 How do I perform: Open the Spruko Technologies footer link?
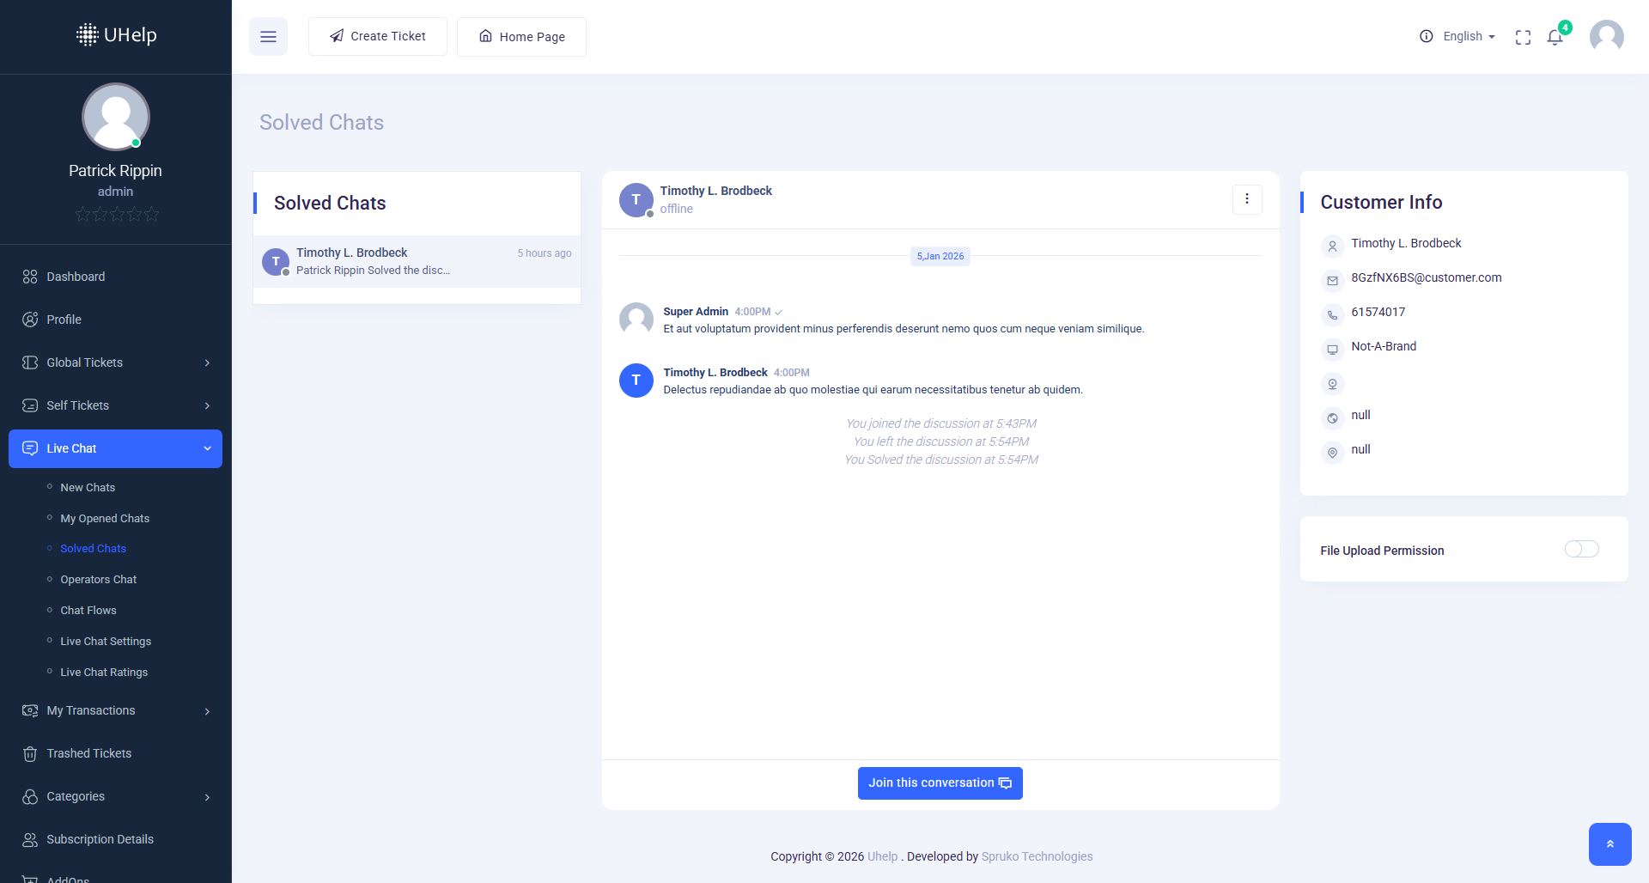1037,856
